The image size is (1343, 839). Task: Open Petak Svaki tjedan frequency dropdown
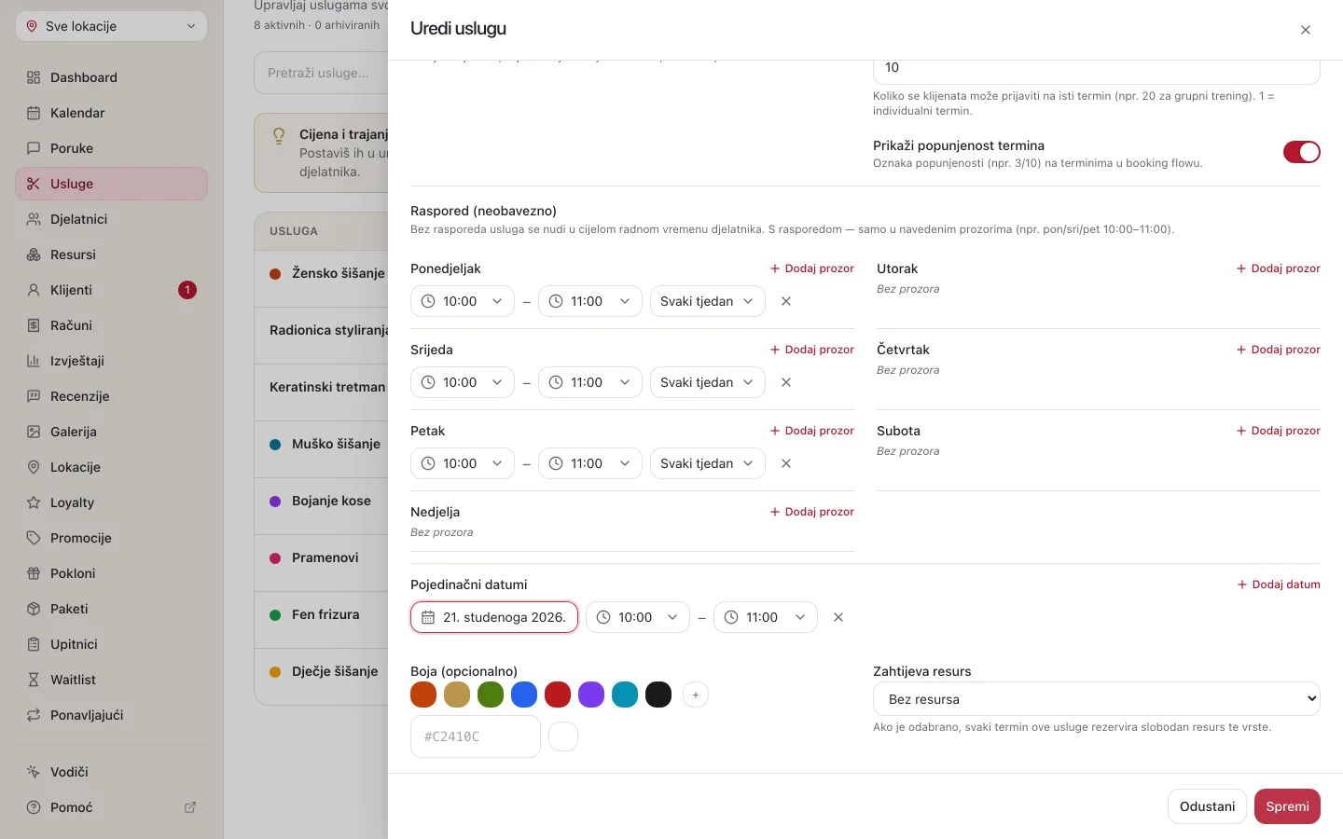708,463
